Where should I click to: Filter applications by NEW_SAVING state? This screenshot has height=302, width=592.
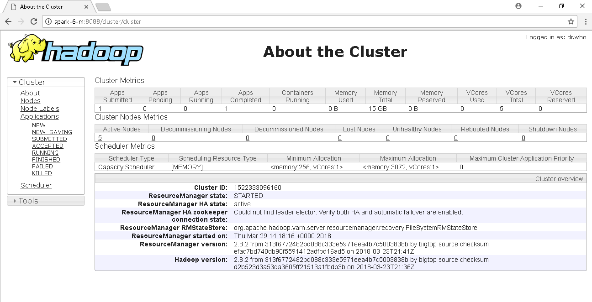(52, 132)
